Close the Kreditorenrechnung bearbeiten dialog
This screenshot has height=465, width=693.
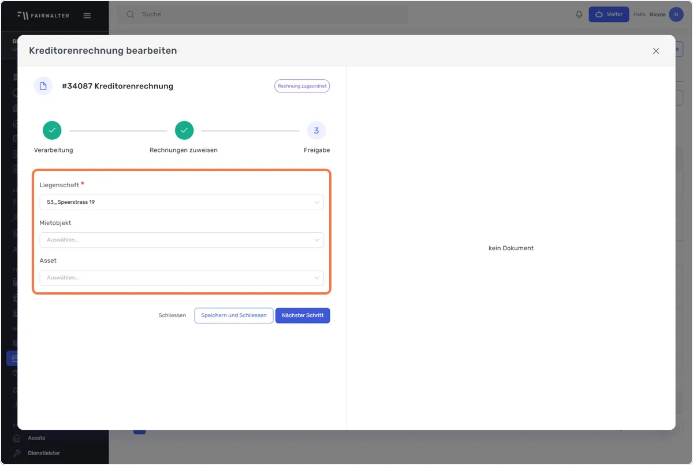tap(656, 51)
